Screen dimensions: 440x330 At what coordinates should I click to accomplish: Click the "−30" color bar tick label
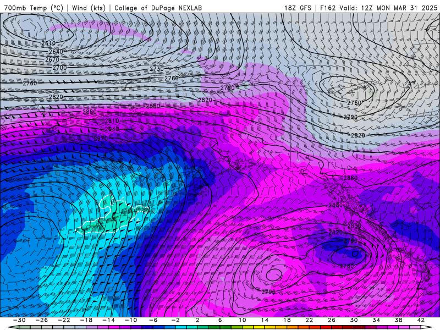pyautogui.click(x=19, y=320)
